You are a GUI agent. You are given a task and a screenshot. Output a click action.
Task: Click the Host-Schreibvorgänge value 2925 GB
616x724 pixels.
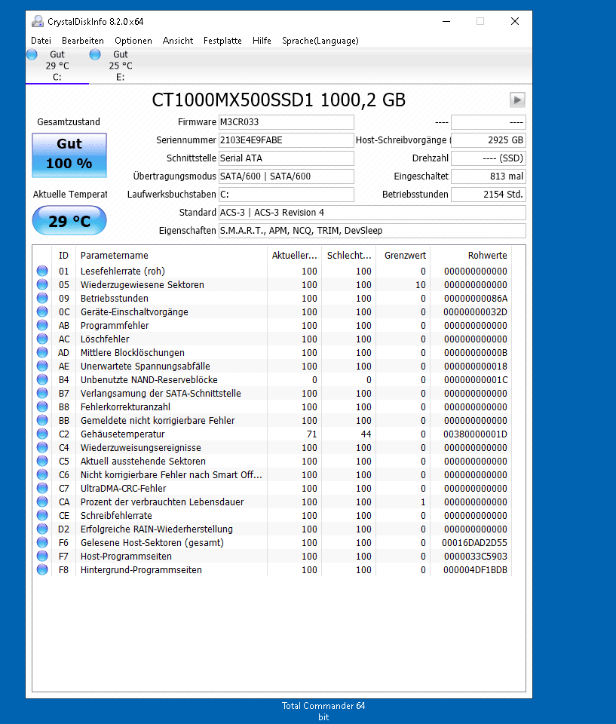pos(489,140)
